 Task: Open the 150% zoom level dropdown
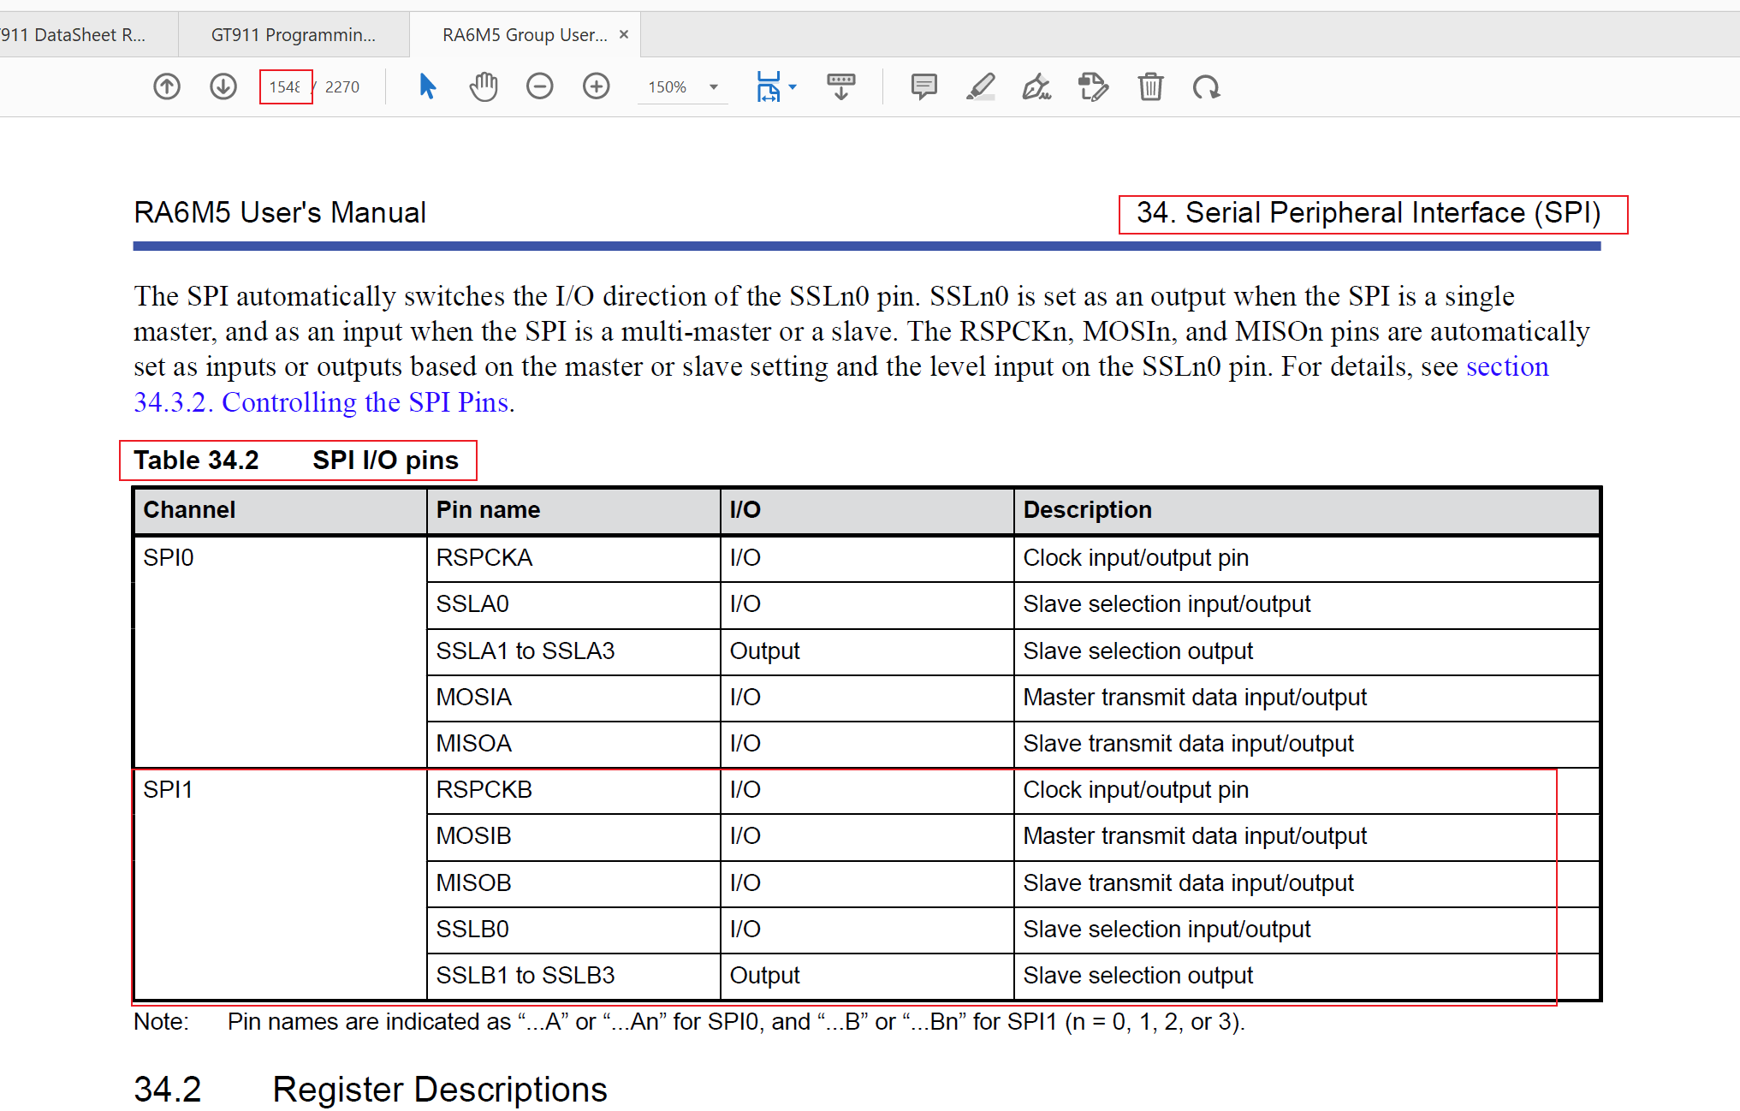(683, 86)
